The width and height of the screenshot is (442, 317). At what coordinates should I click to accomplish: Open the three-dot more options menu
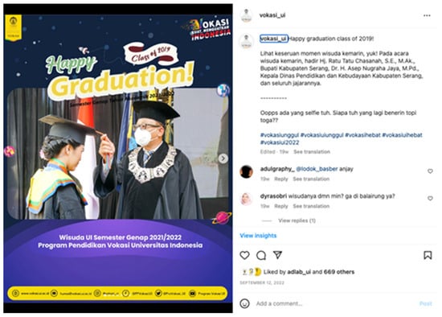pyautogui.click(x=427, y=15)
